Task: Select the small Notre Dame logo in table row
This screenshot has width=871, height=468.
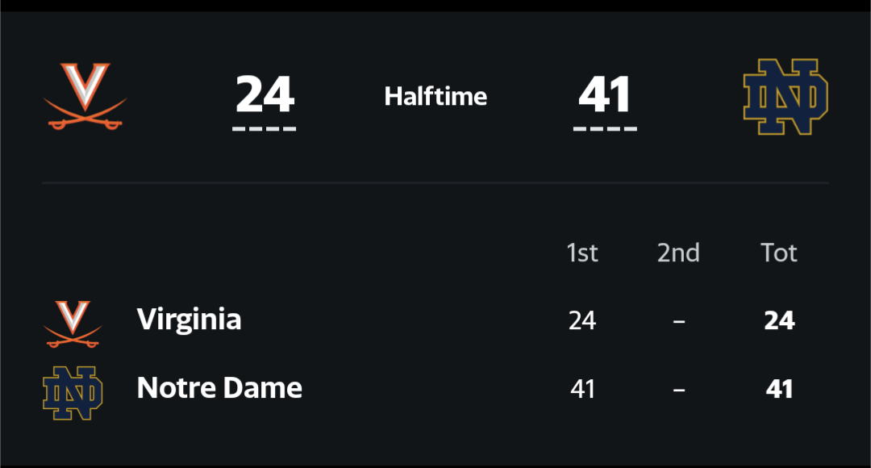Action: click(73, 393)
